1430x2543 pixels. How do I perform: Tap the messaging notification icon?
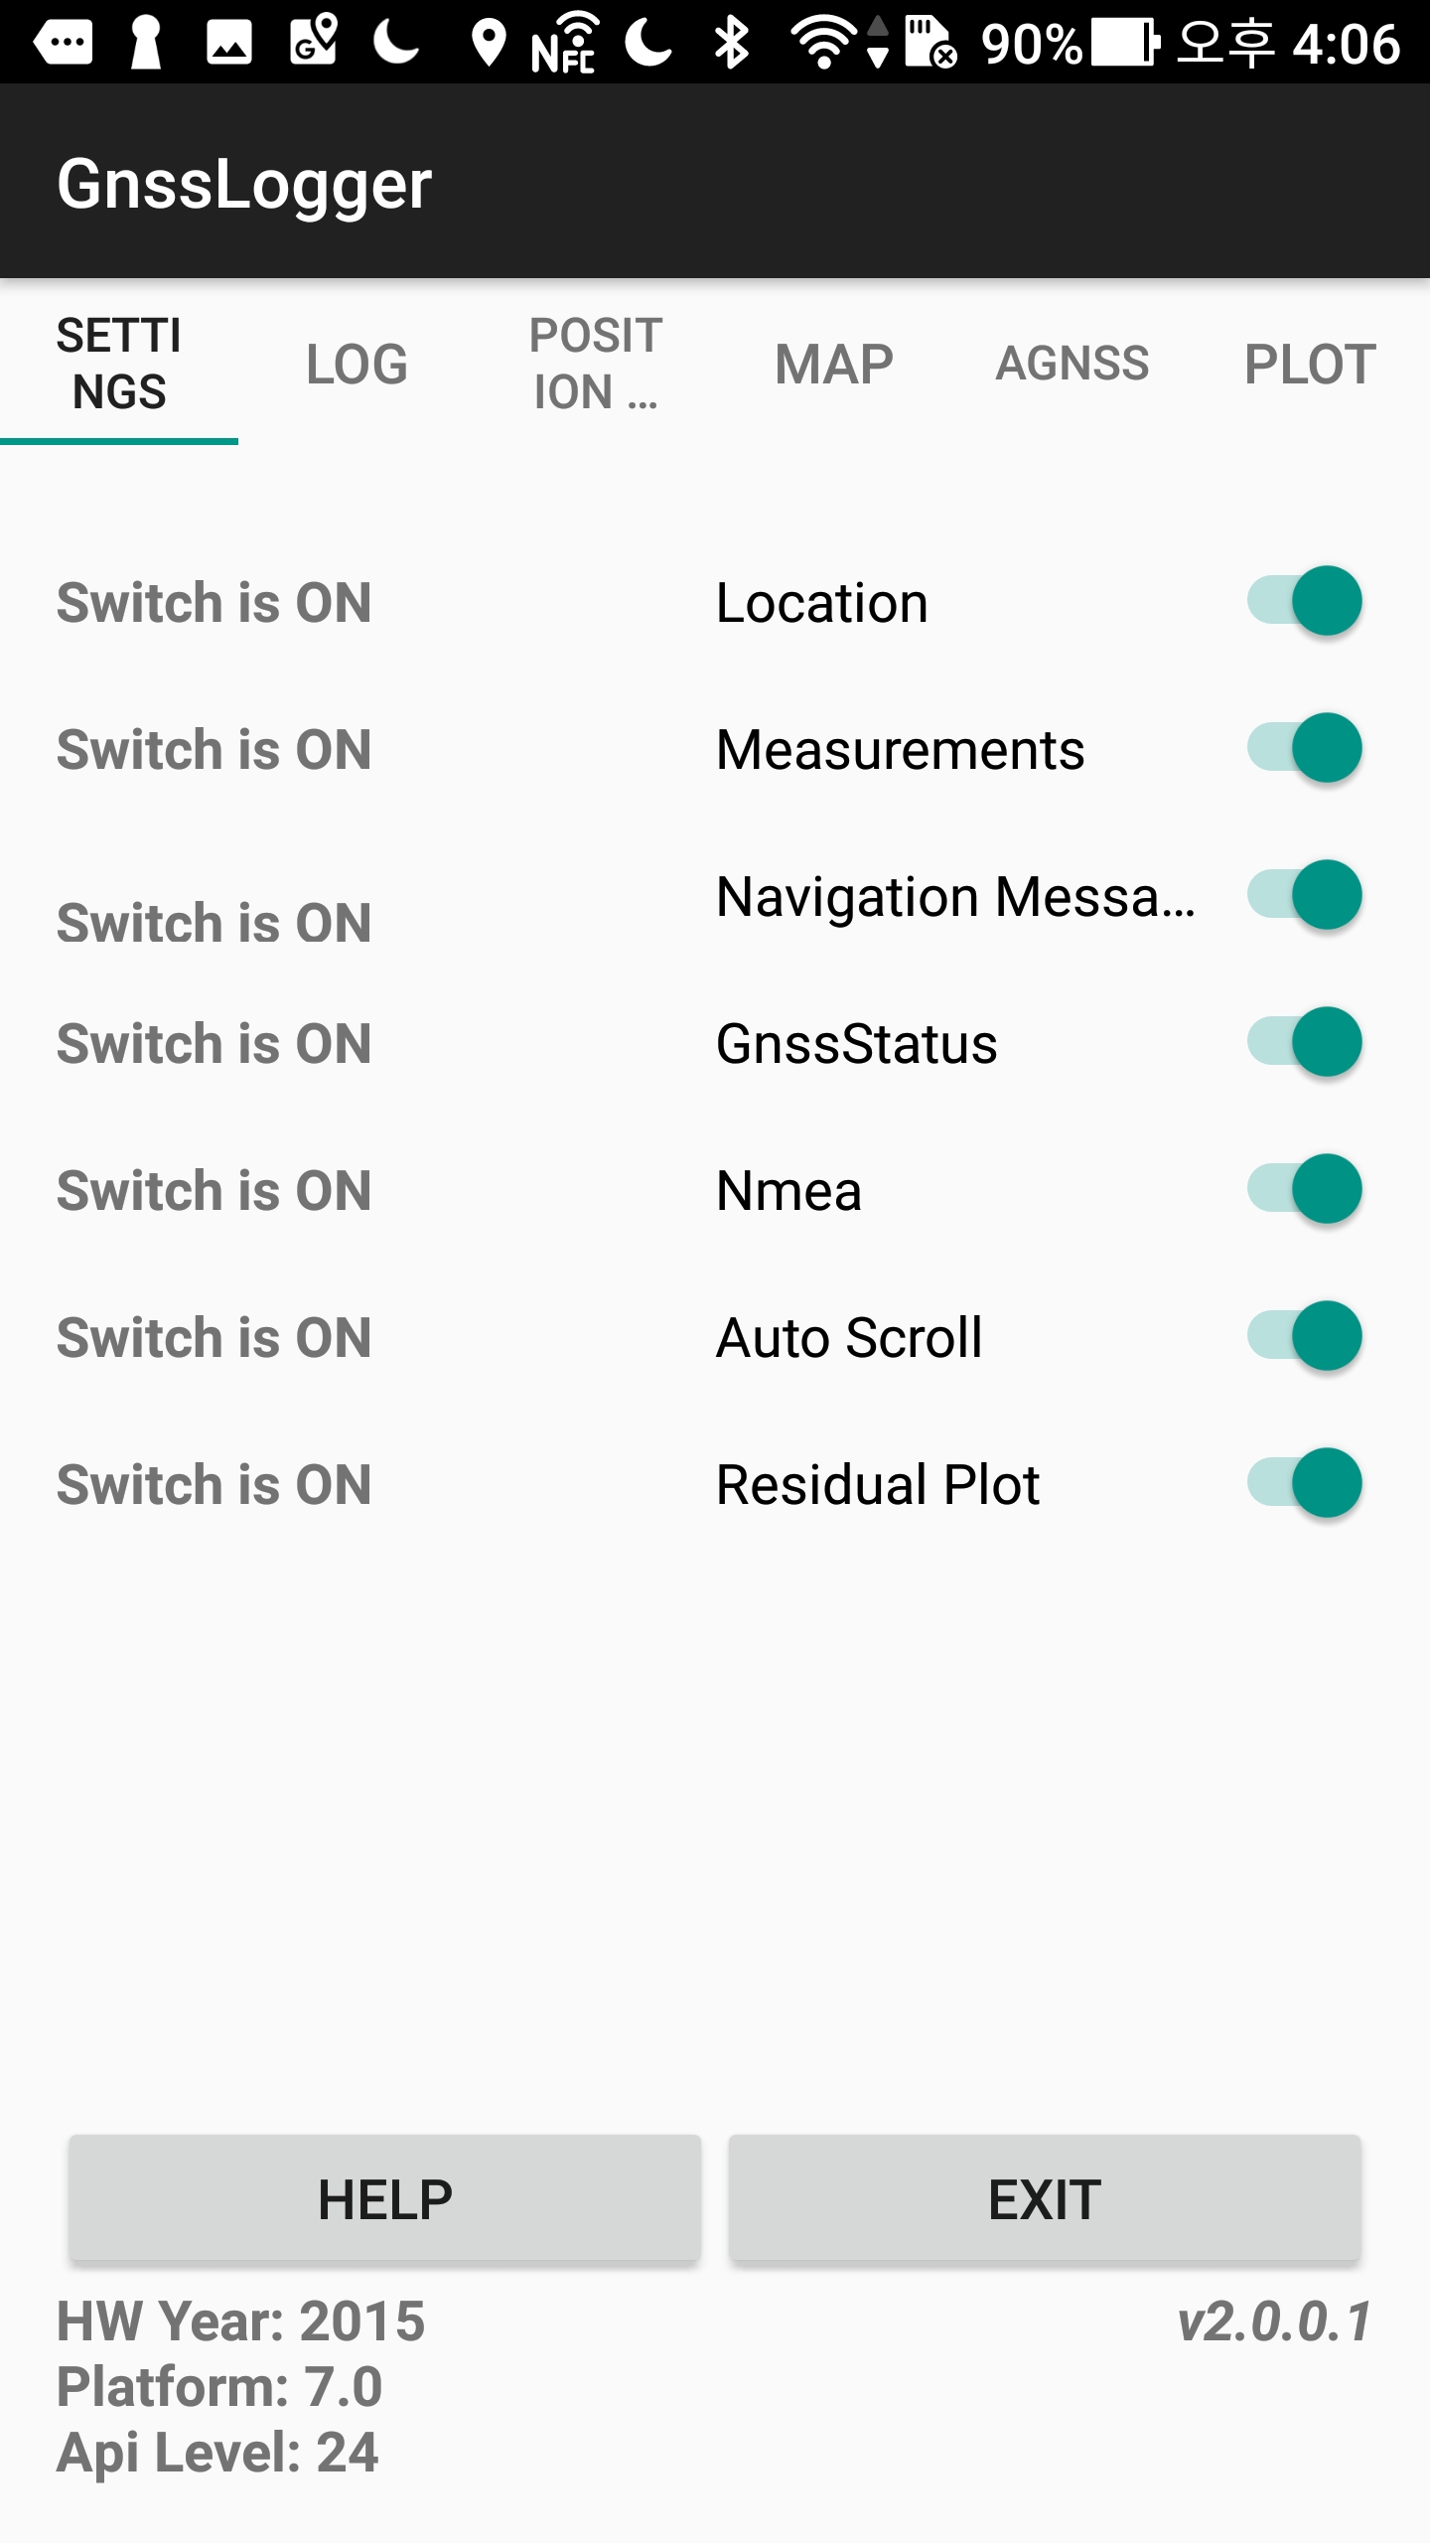click(64, 43)
